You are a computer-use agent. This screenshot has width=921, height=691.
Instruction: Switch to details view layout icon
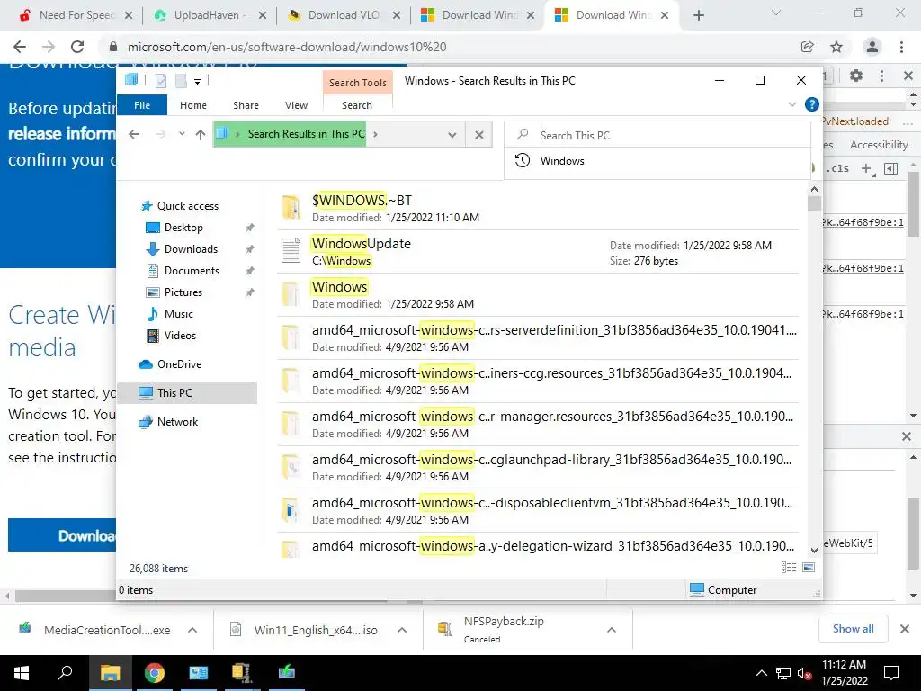coord(788,567)
